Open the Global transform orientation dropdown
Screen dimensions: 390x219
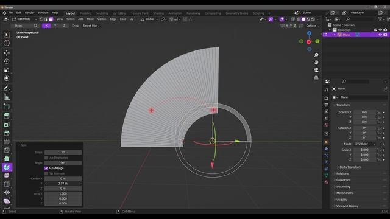coord(149,19)
